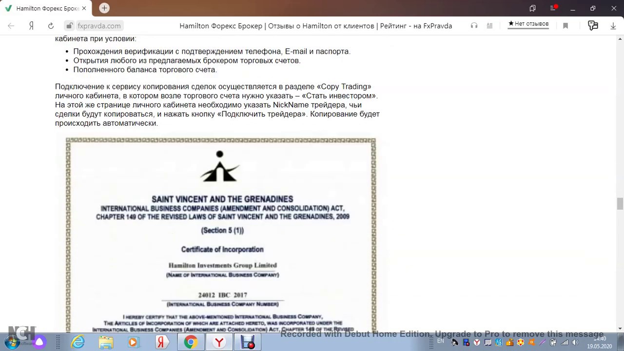Open Internet Explorer from the taskbar
Image resolution: width=624 pixels, height=351 pixels.
point(78,342)
